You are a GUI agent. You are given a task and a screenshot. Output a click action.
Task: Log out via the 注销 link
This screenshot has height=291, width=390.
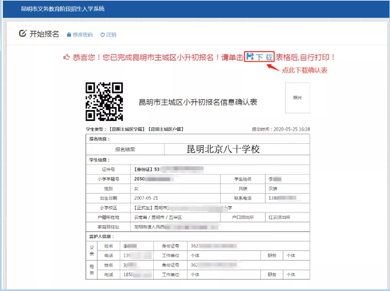(111, 35)
